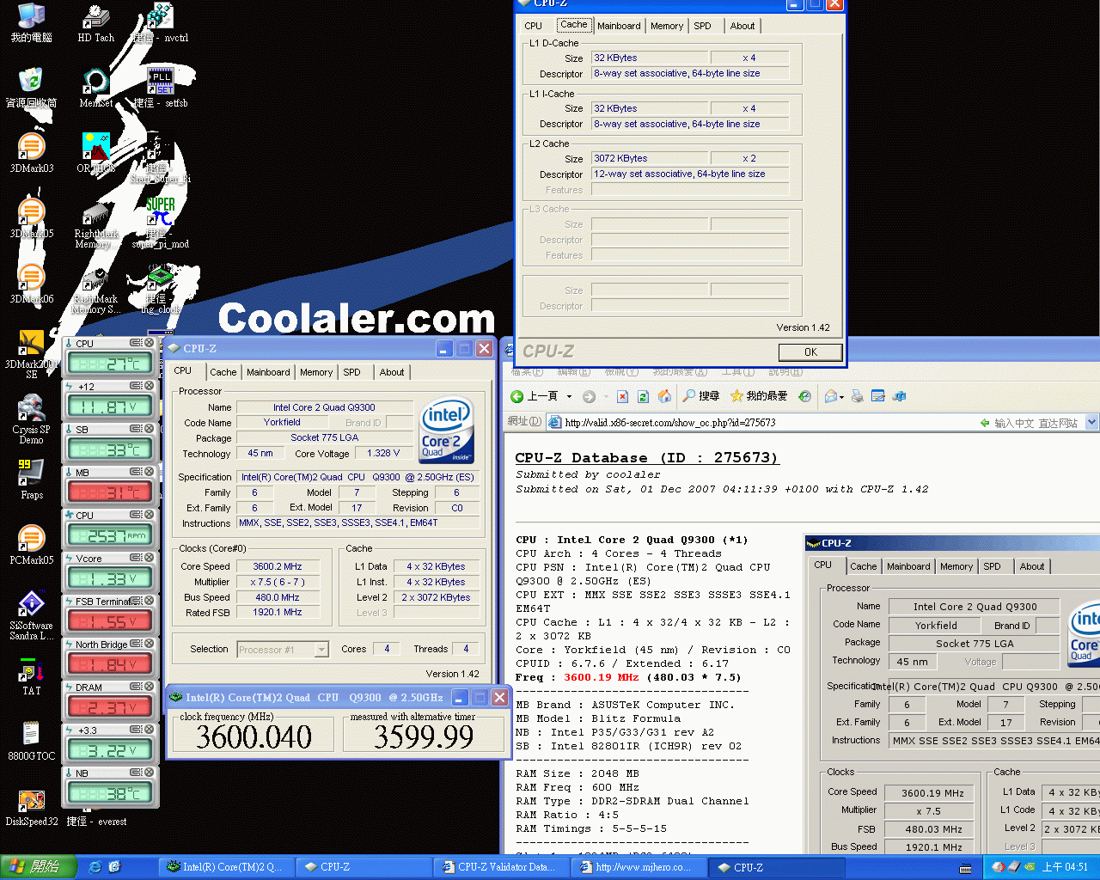Click the Intel Core 2 Quad Q9300 Name field
This screenshot has height=880, width=1100.
pyautogui.click(x=324, y=407)
